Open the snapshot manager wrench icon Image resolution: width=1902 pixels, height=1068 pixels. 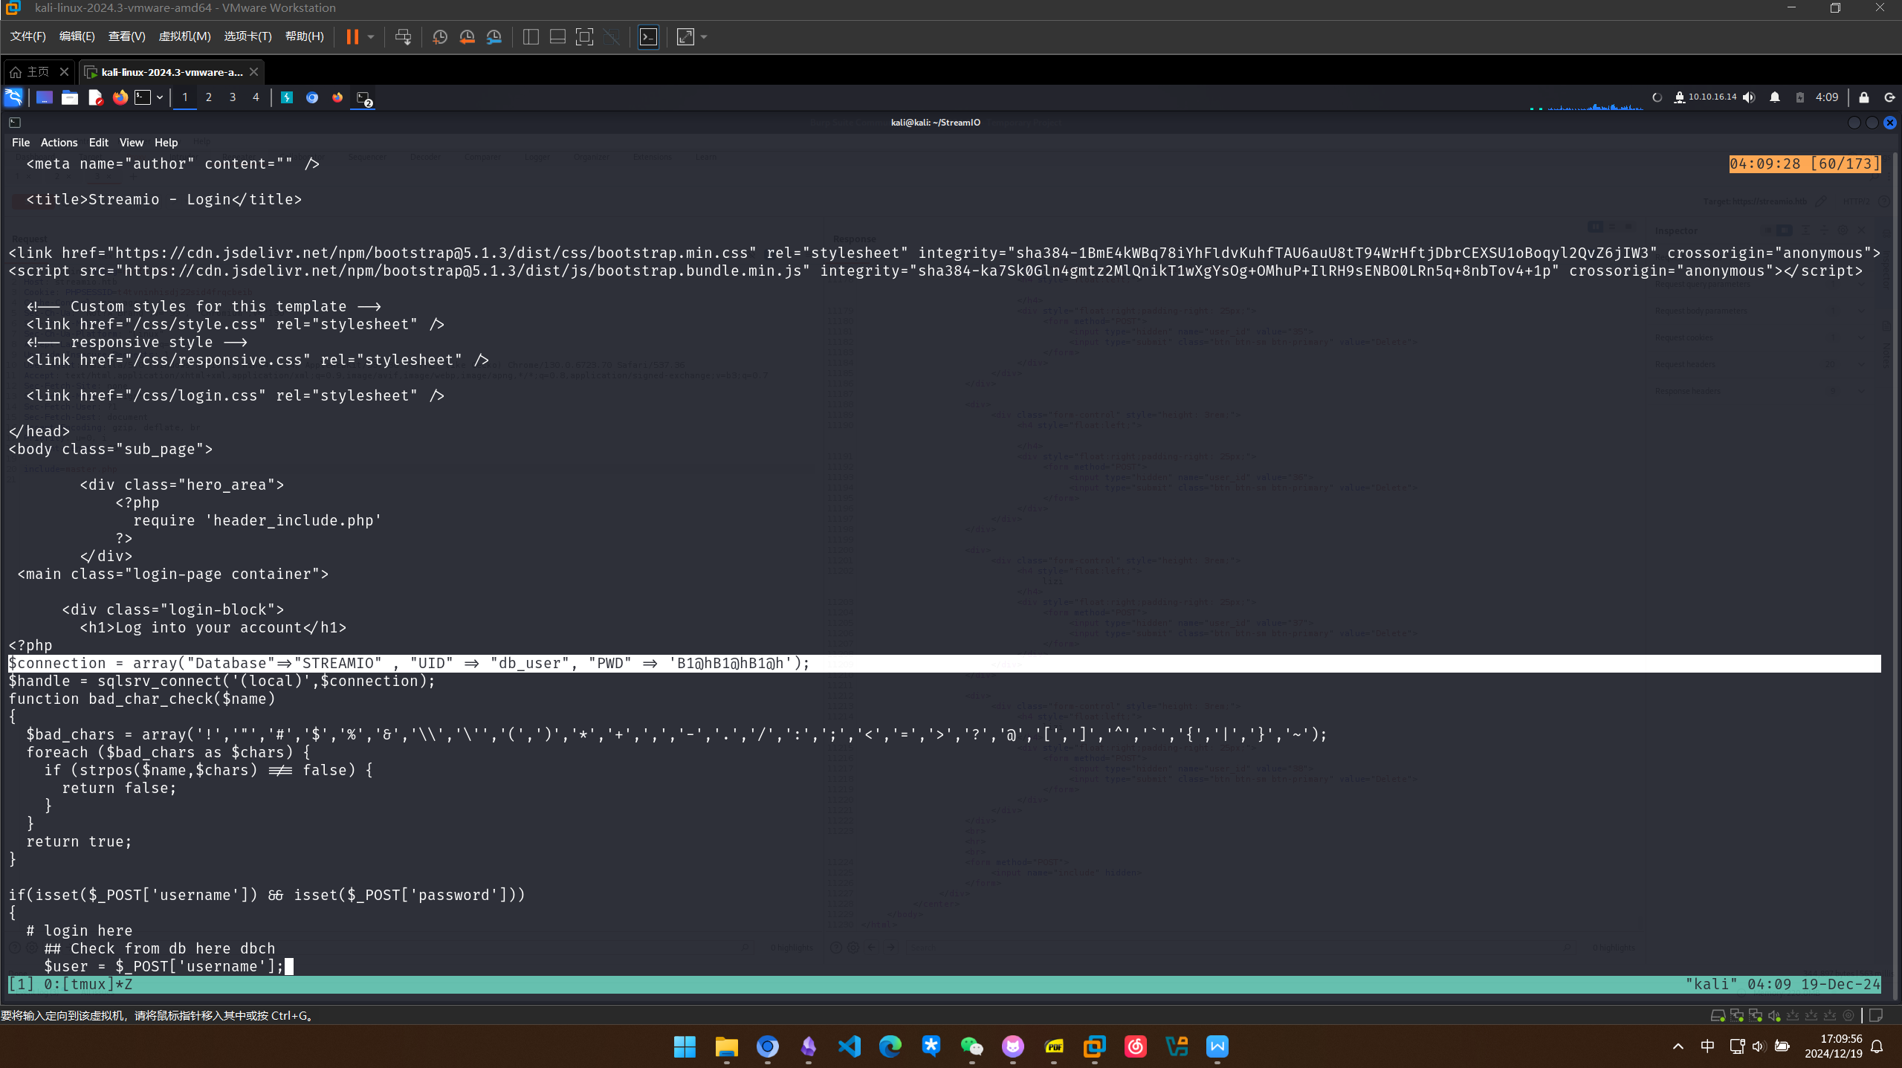coord(494,36)
